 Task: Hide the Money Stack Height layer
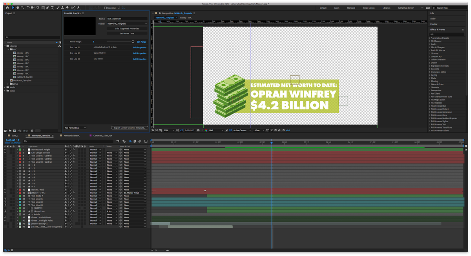pos(5,150)
